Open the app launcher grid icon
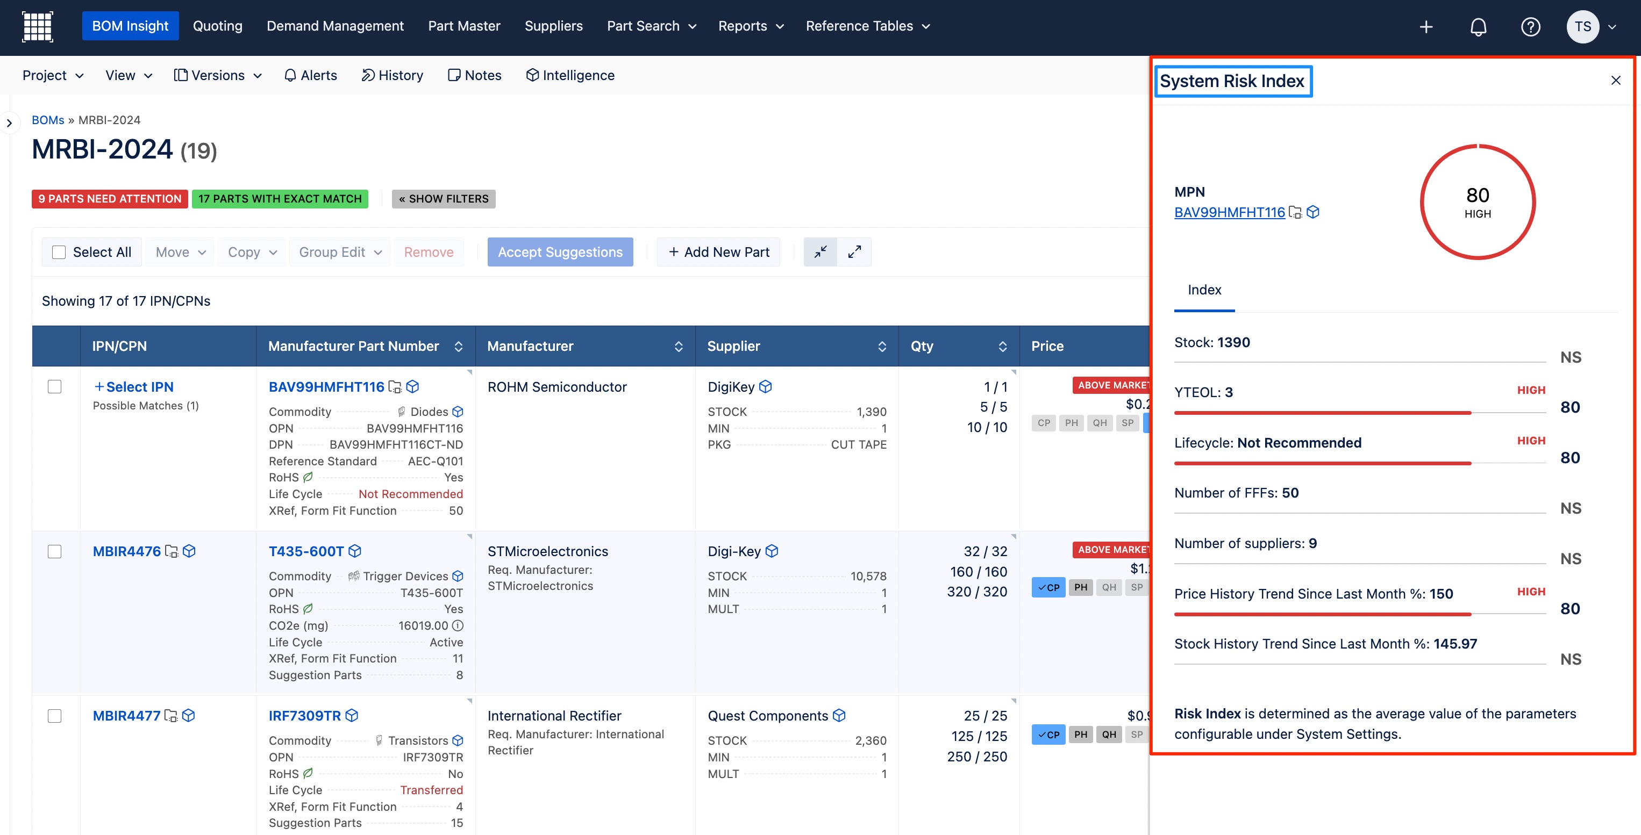 [38, 26]
